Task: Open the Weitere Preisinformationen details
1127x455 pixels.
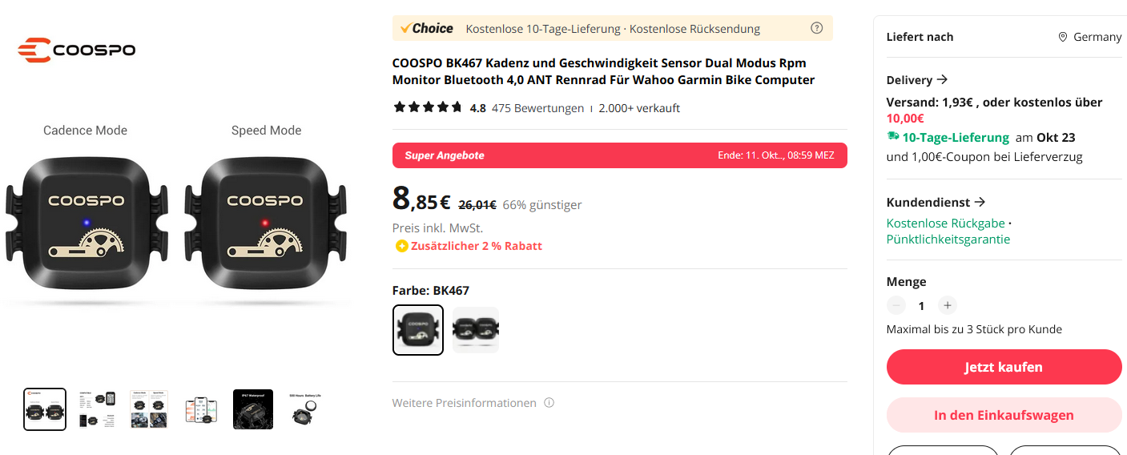Action: 464,403
